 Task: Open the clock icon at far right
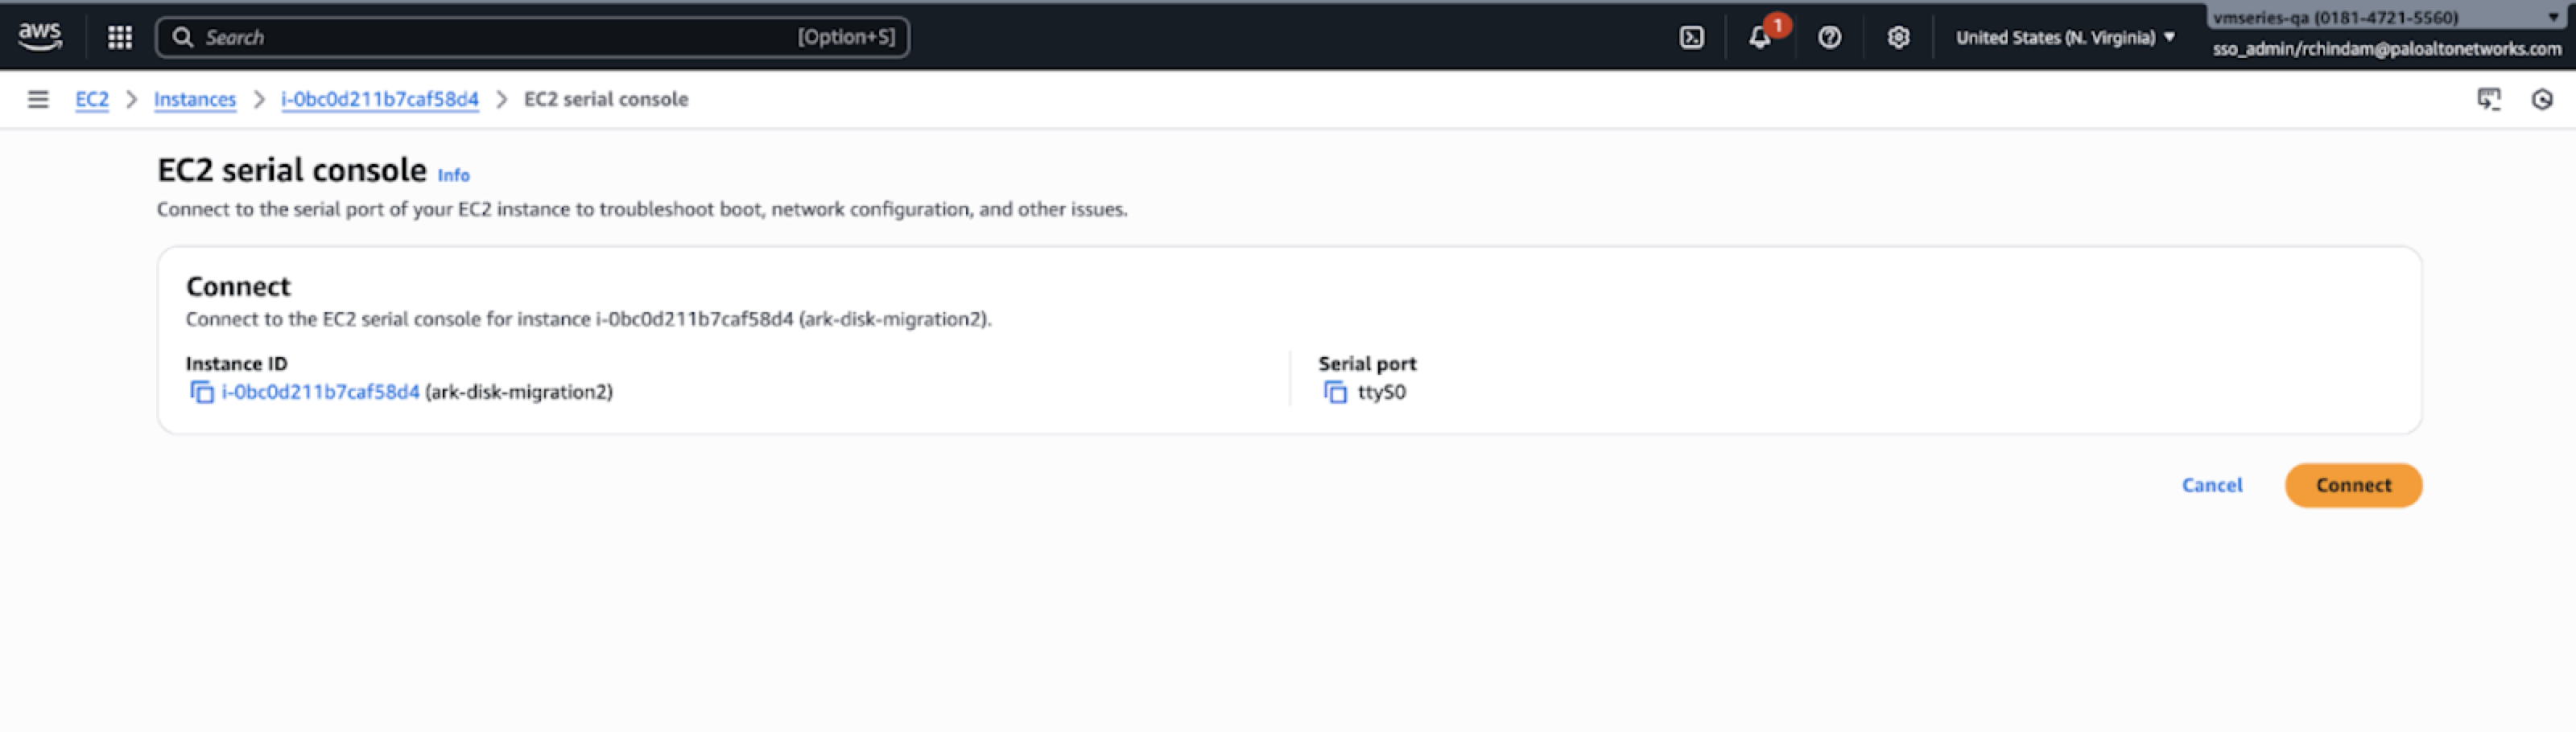coord(2542,99)
